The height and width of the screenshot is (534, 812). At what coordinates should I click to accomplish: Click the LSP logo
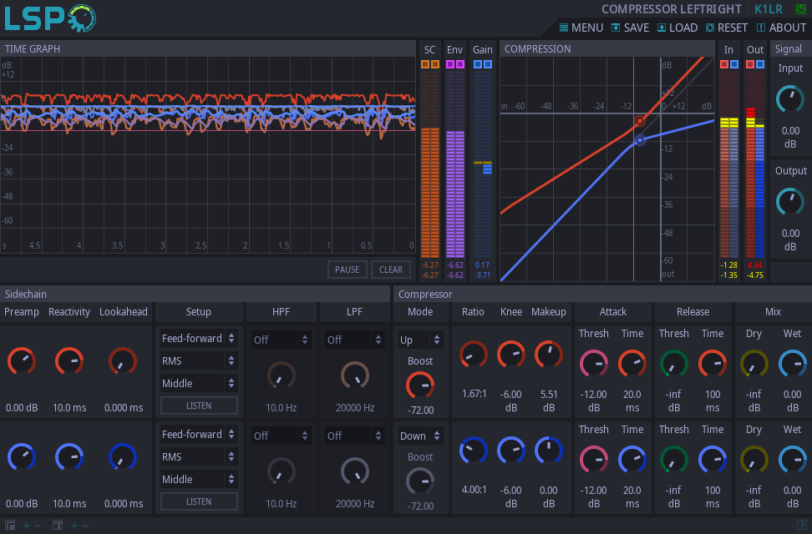[x=50, y=18]
